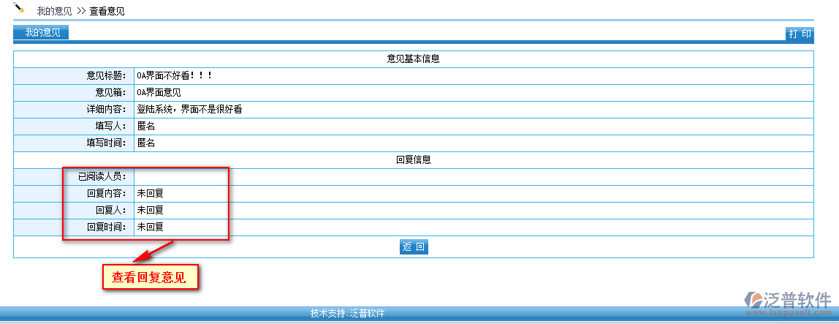The height and width of the screenshot is (324, 839).
Task: Select the 回复信息 section header
Action: pyautogui.click(x=413, y=159)
